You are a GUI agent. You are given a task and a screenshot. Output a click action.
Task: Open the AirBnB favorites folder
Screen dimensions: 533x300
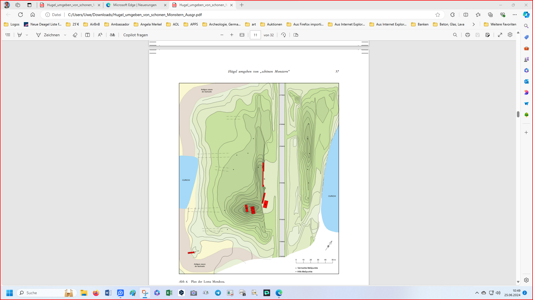[92, 24]
